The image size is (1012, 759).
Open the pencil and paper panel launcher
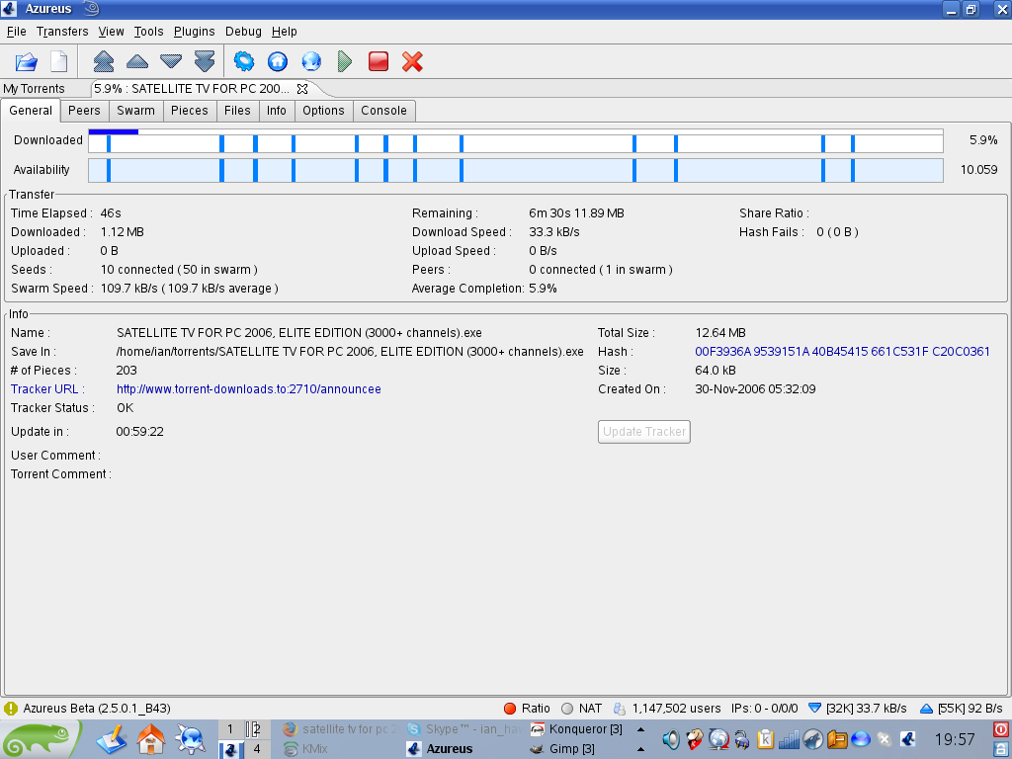(x=112, y=739)
